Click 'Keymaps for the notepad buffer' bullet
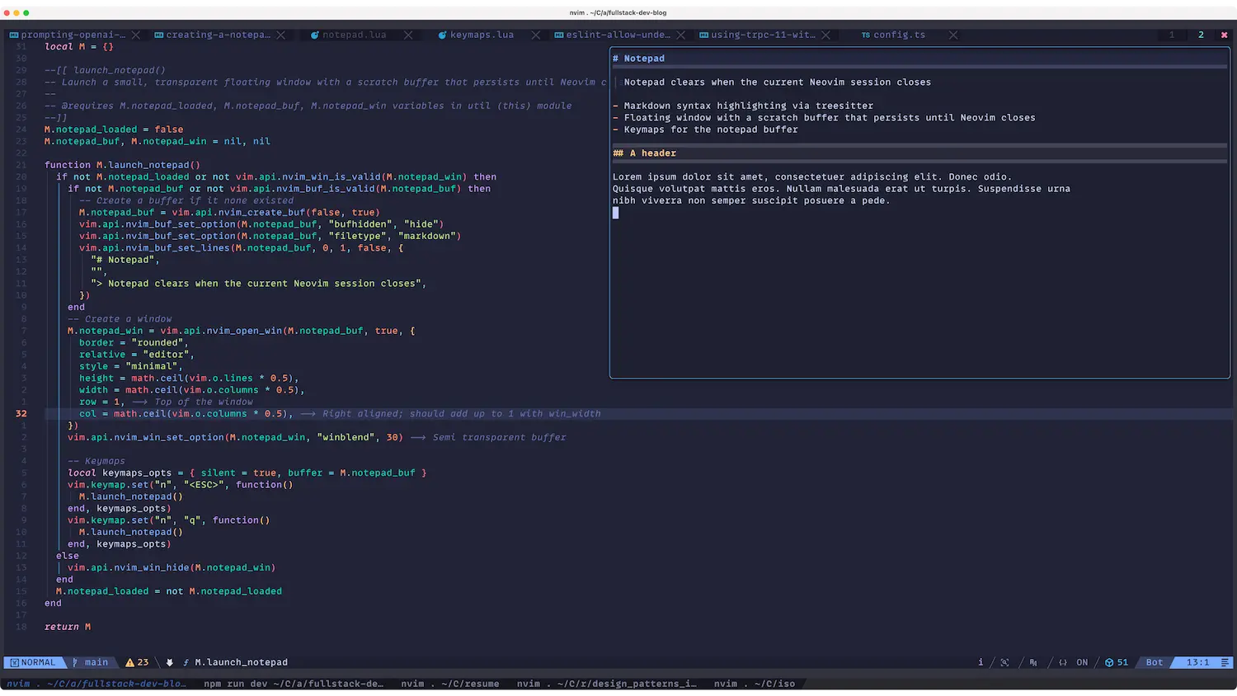The height and width of the screenshot is (696, 1237). click(x=711, y=129)
